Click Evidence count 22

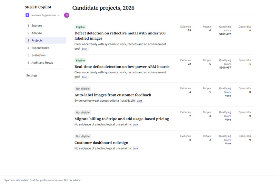pos(189,64)
